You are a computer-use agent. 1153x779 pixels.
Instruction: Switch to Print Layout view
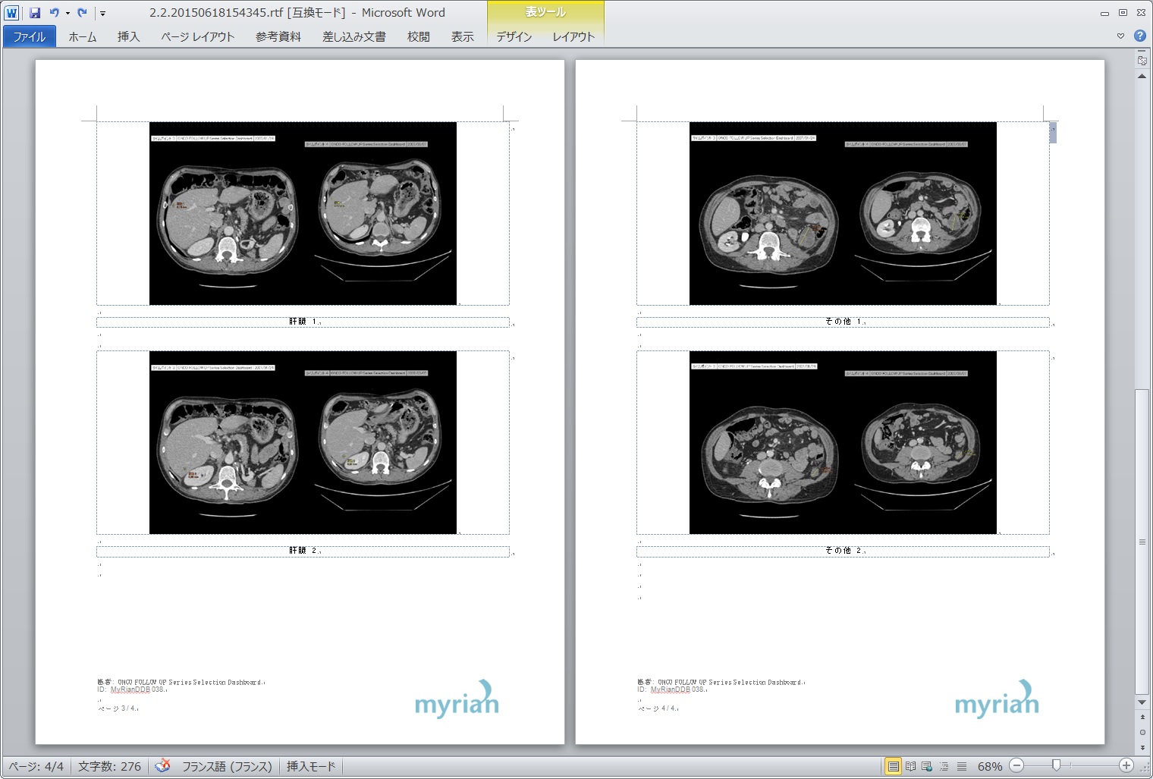tap(894, 766)
